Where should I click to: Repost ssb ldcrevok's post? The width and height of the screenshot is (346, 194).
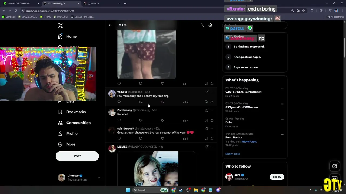point(141,138)
